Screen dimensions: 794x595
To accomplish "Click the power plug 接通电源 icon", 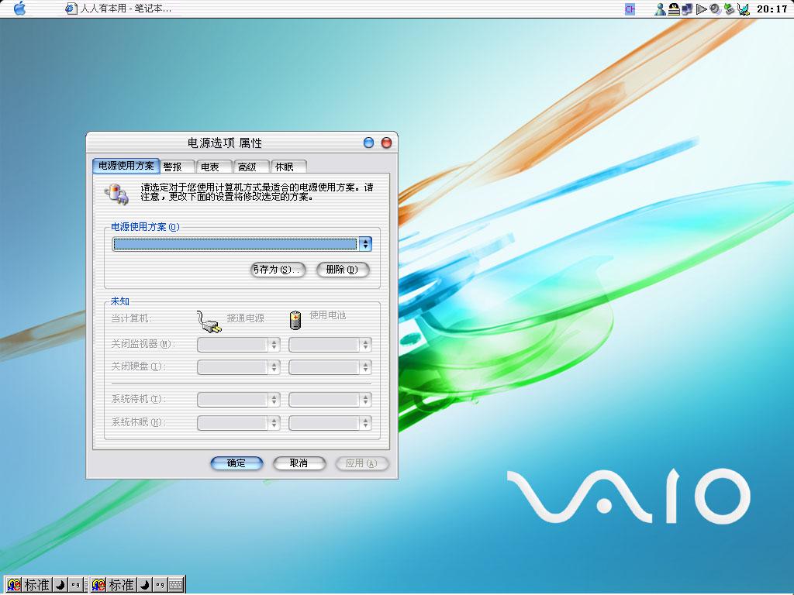I will 209,322.
